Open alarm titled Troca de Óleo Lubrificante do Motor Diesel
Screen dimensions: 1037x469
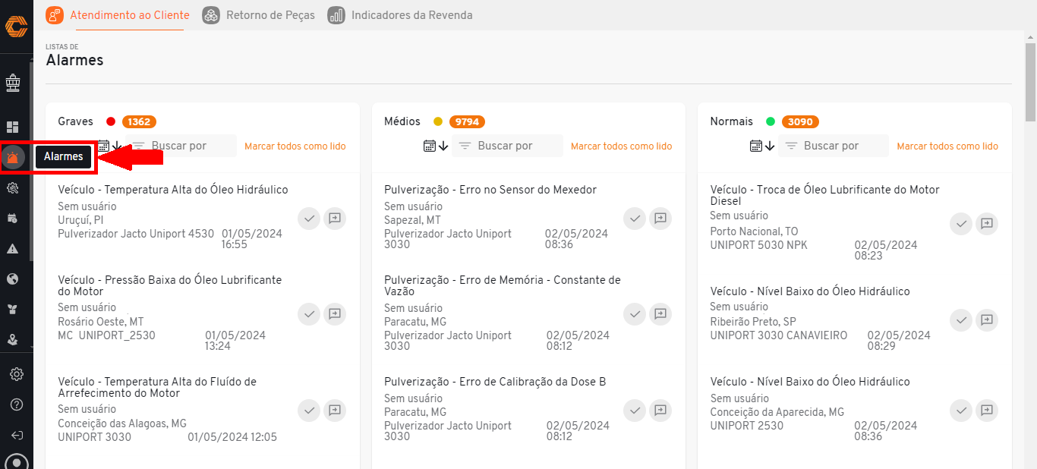click(825, 195)
